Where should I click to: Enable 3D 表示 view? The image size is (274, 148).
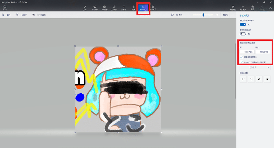tap(176, 15)
